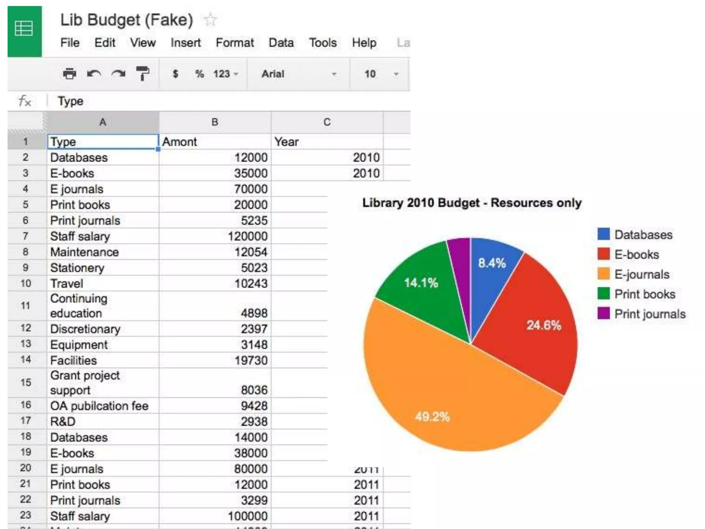Screen dimensions: 705x529
Task: Open the Format menu
Action: pos(234,43)
